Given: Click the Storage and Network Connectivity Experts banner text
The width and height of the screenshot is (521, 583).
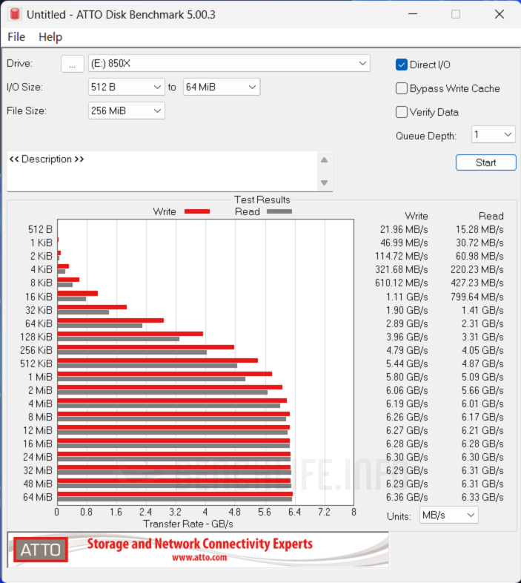Looking at the screenshot, I should tap(200, 544).
